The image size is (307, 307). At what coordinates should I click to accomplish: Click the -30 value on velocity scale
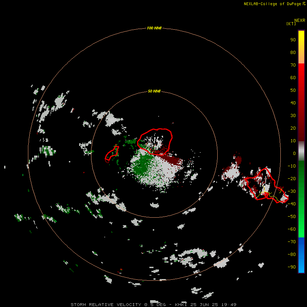(x=292, y=191)
